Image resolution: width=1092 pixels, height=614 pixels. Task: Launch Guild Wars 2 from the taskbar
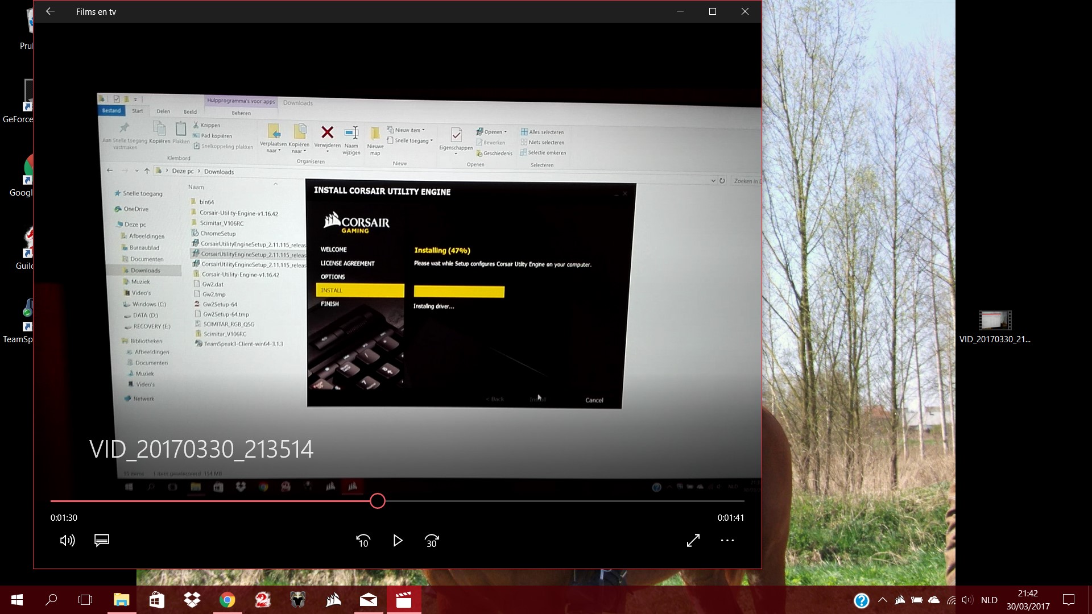pyautogui.click(x=263, y=600)
